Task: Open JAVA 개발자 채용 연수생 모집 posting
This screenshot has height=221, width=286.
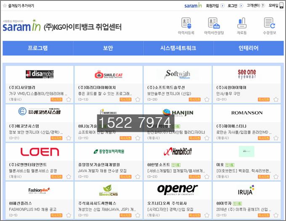Action: (x=102, y=171)
